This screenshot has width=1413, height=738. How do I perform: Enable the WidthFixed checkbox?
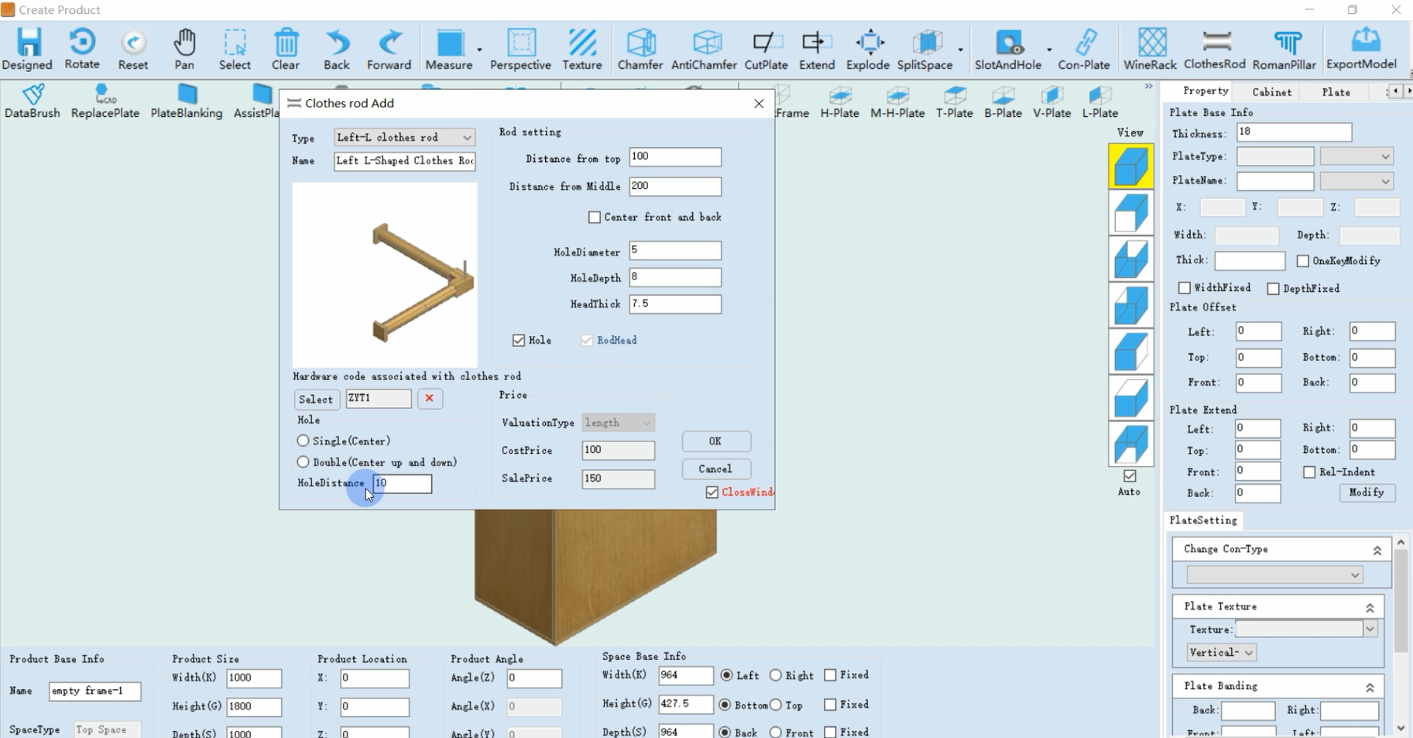1185,288
